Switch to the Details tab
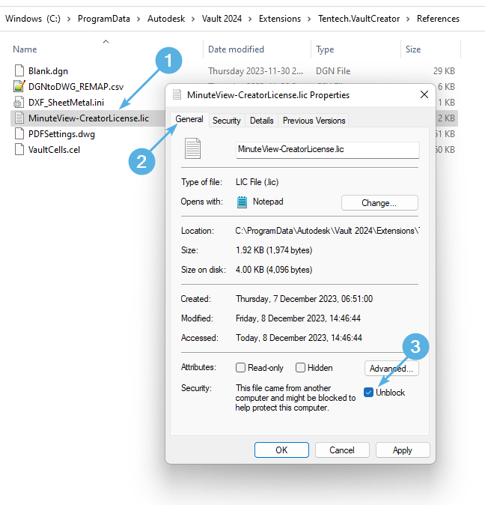 261,121
